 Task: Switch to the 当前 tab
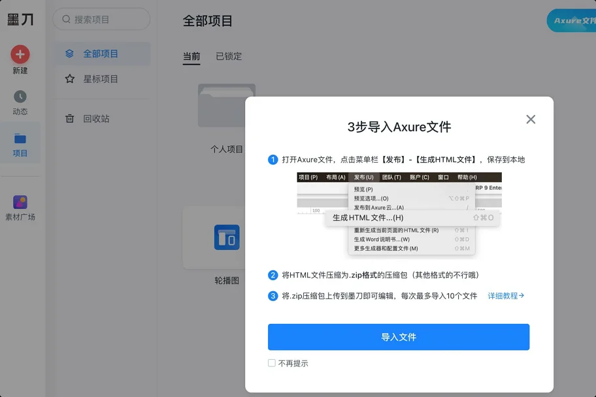191,57
